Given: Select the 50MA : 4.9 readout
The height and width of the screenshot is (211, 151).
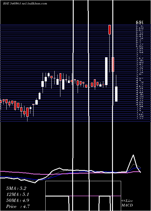Looking at the screenshot, I should [x=18, y=200].
